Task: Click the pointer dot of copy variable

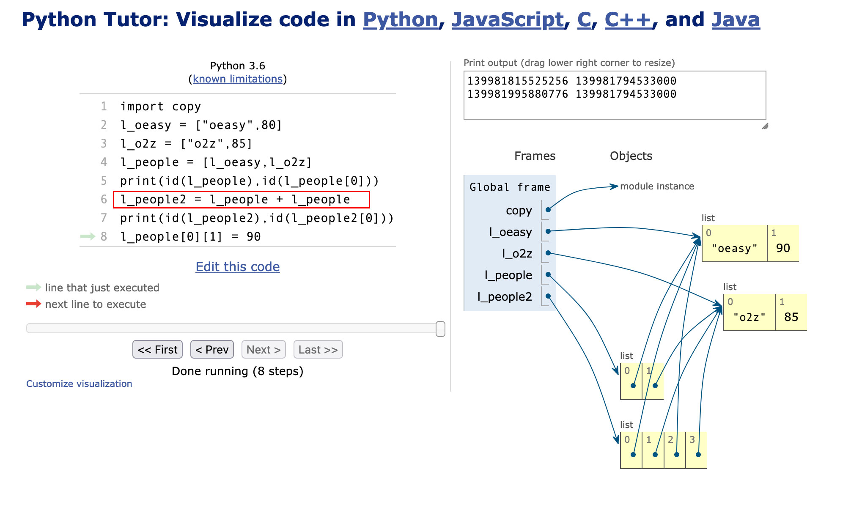Action: click(x=548, y=210)
